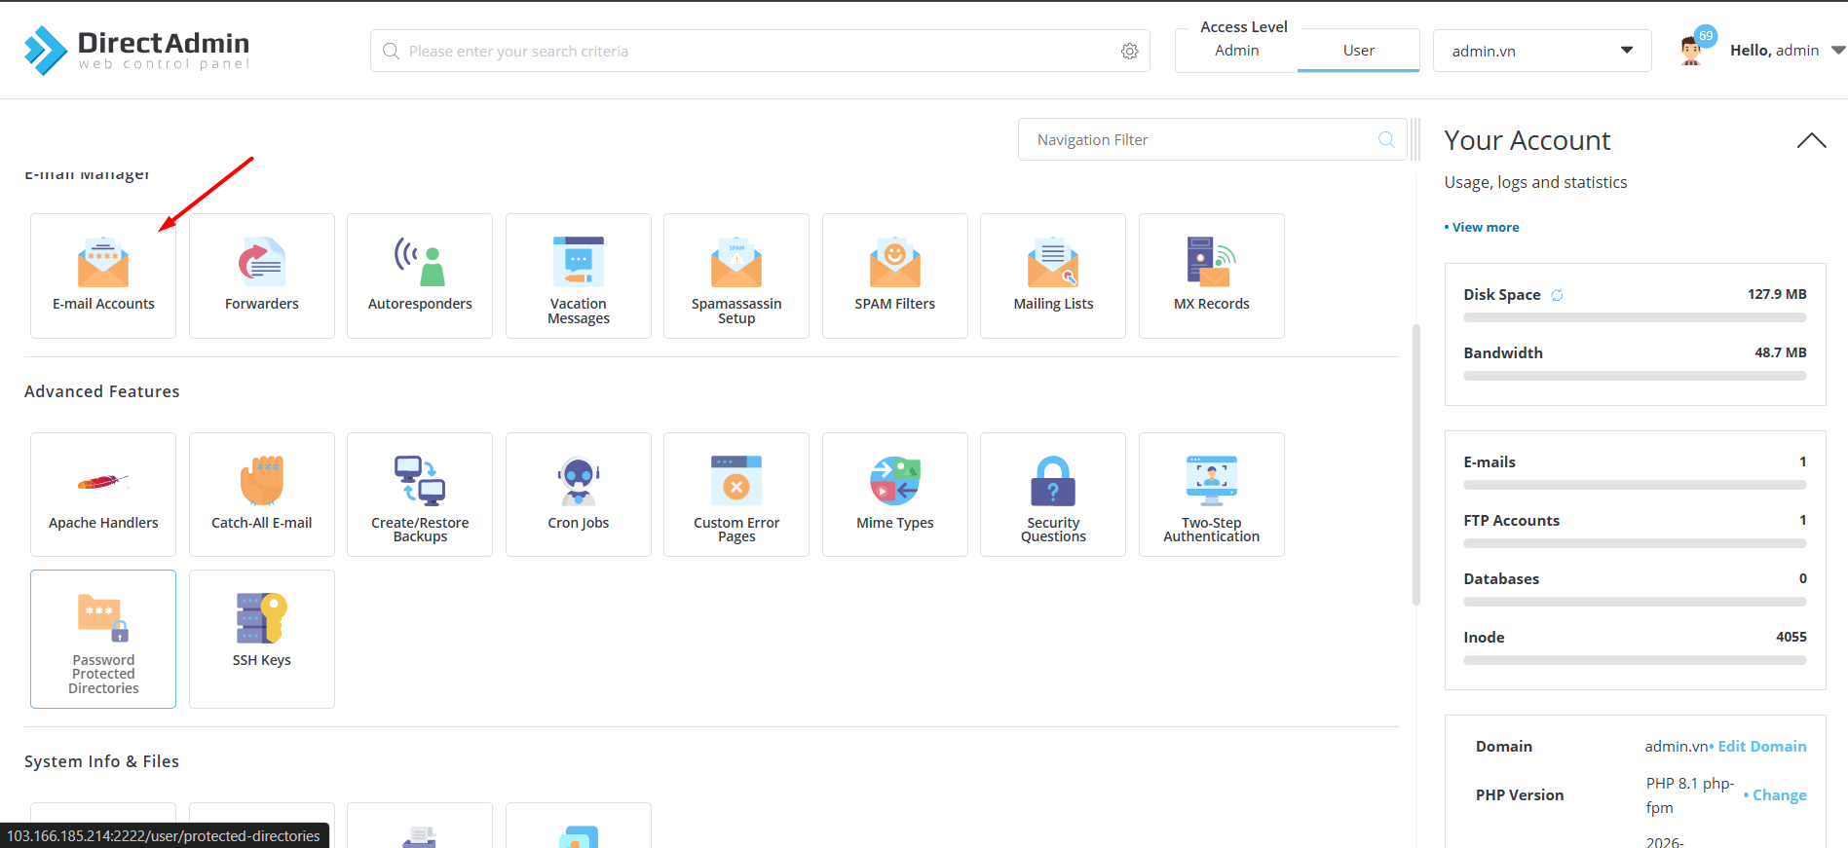The image size is (1848, 848).
Task: Switch to Admin access level
Action: 1236,51
